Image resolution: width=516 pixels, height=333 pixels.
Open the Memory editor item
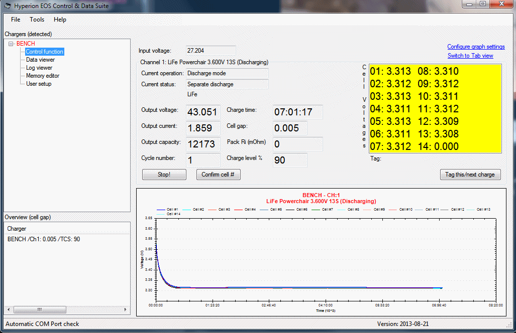pyautogui.click(x=43, y=76)
